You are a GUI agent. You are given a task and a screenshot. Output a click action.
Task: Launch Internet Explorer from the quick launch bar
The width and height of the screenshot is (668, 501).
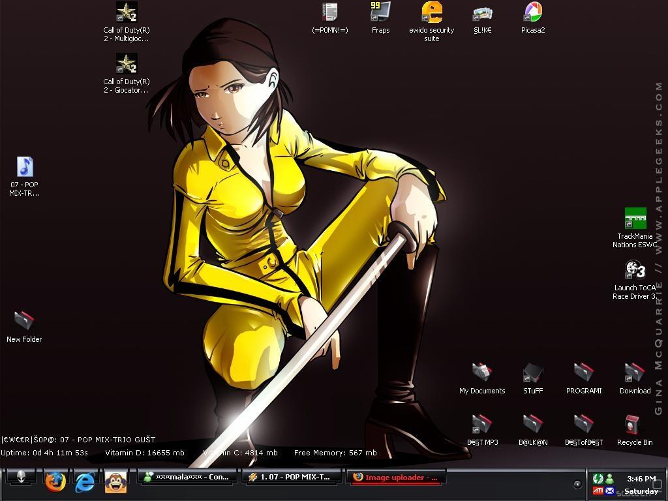(85, 482)
